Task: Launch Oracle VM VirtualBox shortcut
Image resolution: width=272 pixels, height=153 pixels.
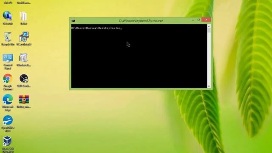Action: (8, 144)
